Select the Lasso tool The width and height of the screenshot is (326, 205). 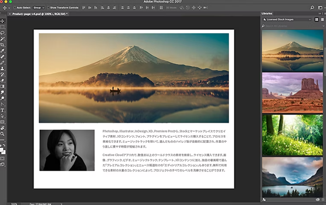pyautogui.click(x=3, y=33)
